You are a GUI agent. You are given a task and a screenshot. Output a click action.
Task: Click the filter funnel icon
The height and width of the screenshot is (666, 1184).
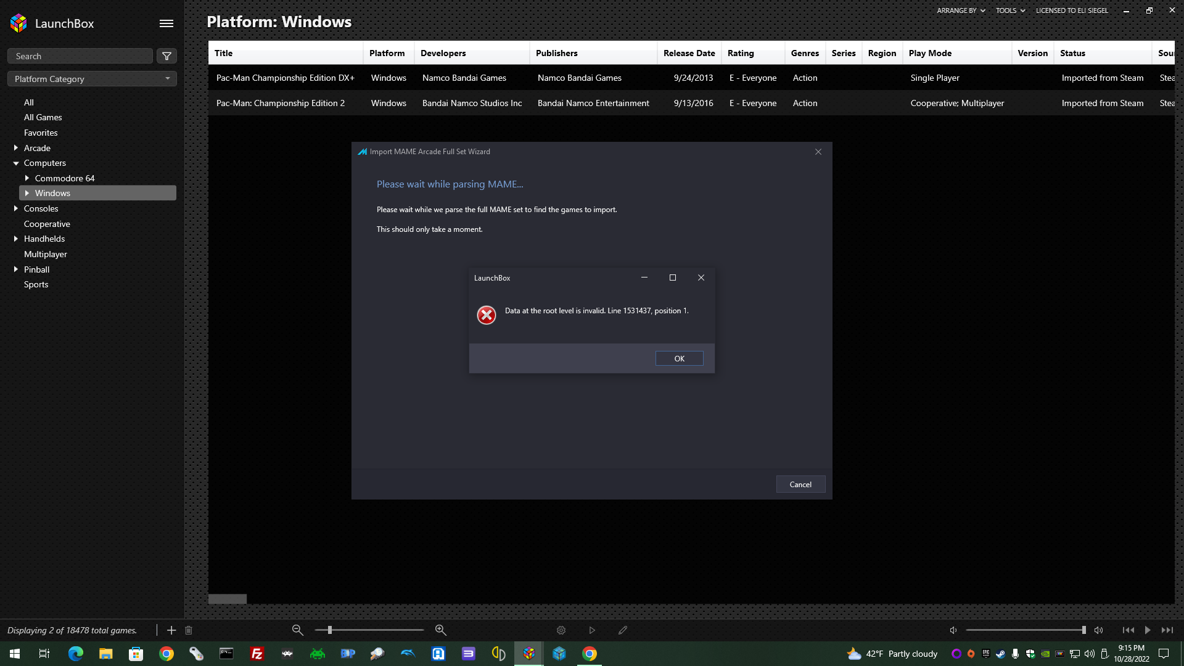166,56
